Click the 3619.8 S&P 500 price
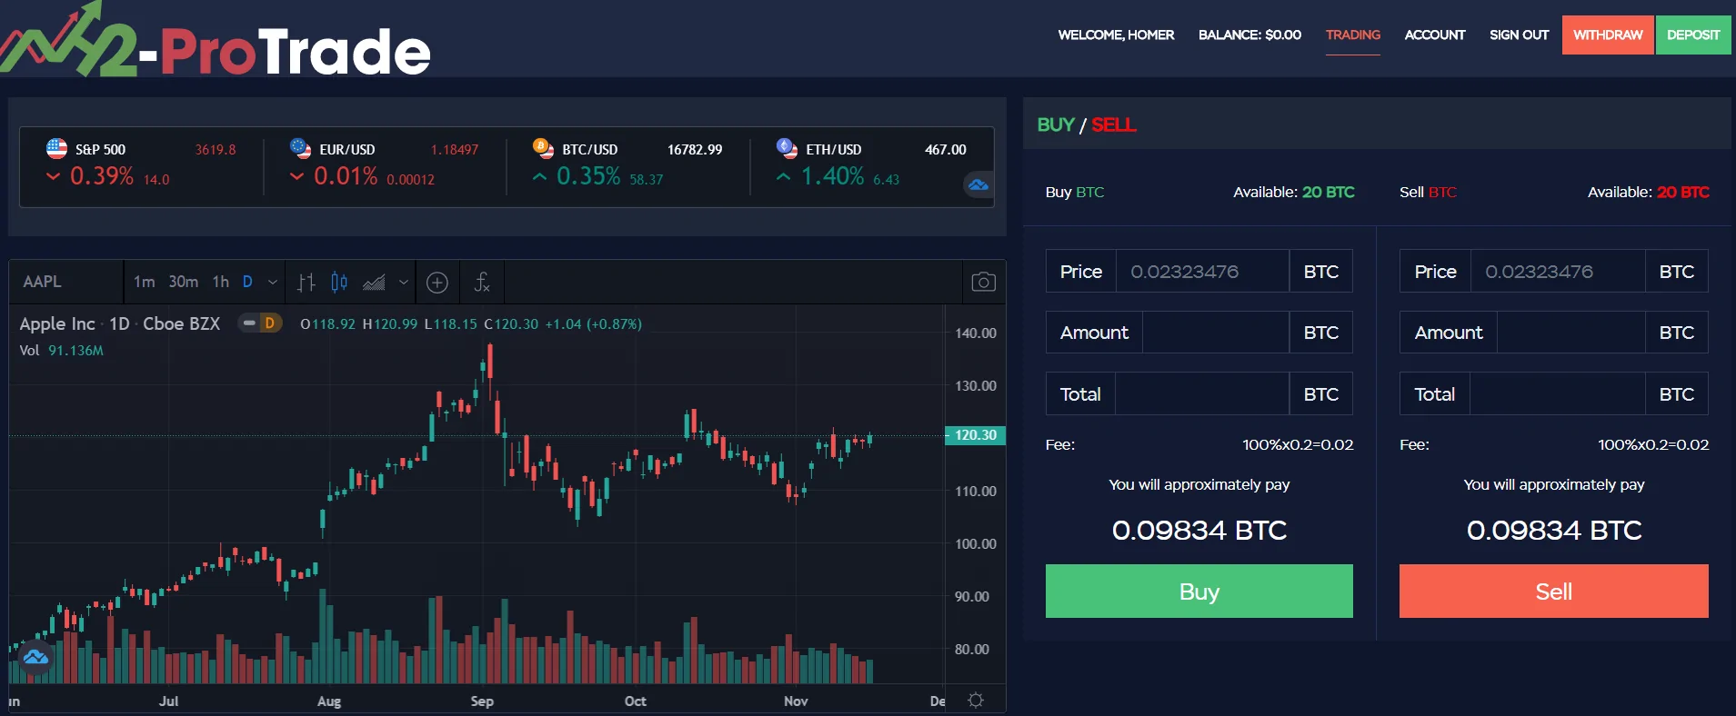This screenshot has height=716, width=1736. (x=216, y=150)
